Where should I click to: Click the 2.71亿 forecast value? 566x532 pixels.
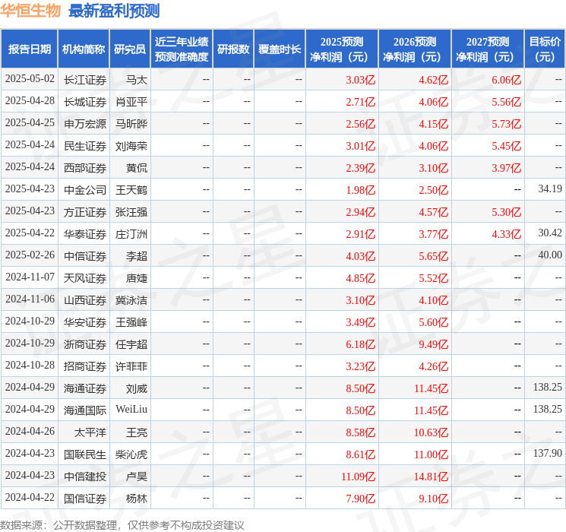360,102
